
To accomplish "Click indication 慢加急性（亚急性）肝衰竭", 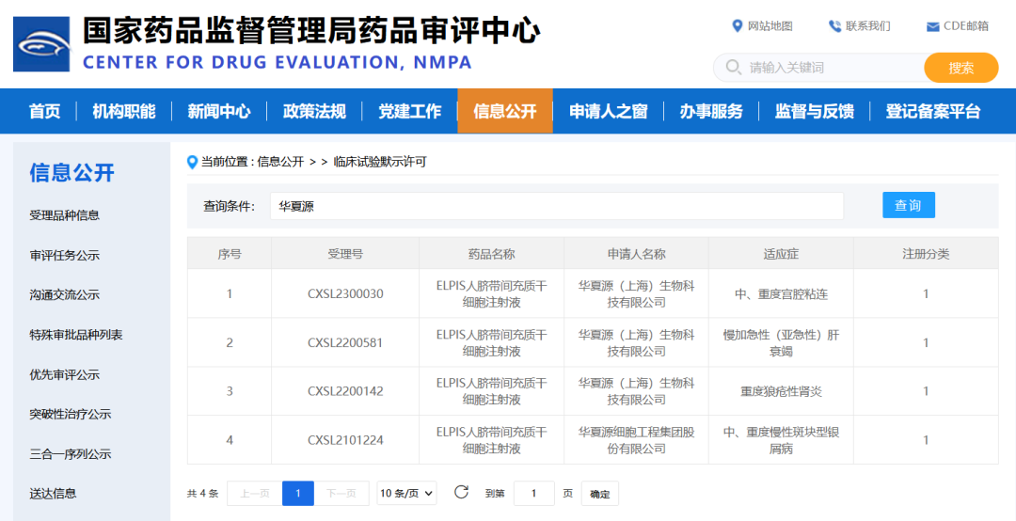I will coord(781,343).
